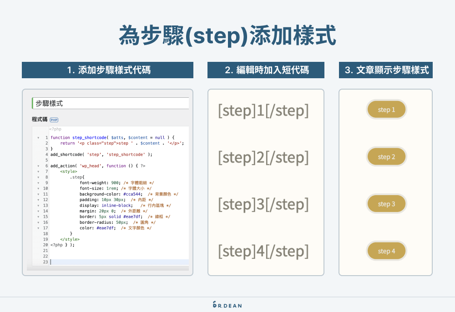
Task: Click the 'step 4' pill button
Action: point(386,251)
